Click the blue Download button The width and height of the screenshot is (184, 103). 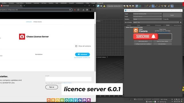point(83,54)
